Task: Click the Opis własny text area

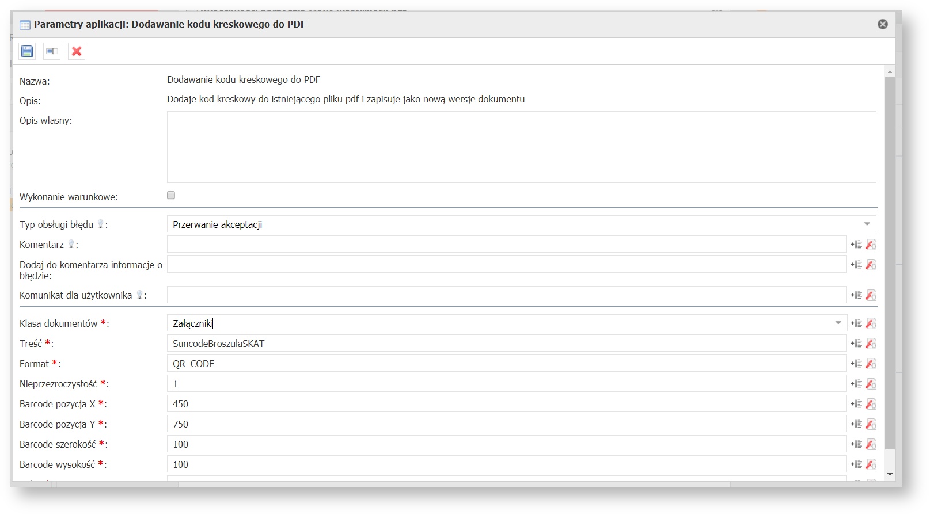Action: click(521, 147)
